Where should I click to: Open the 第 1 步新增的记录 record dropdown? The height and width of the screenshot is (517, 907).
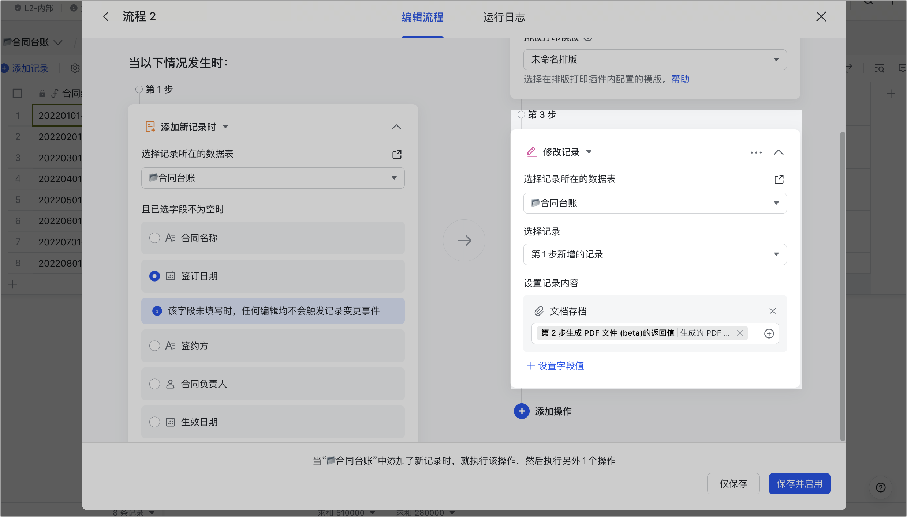pyautogui.click(x=655, y=254)
